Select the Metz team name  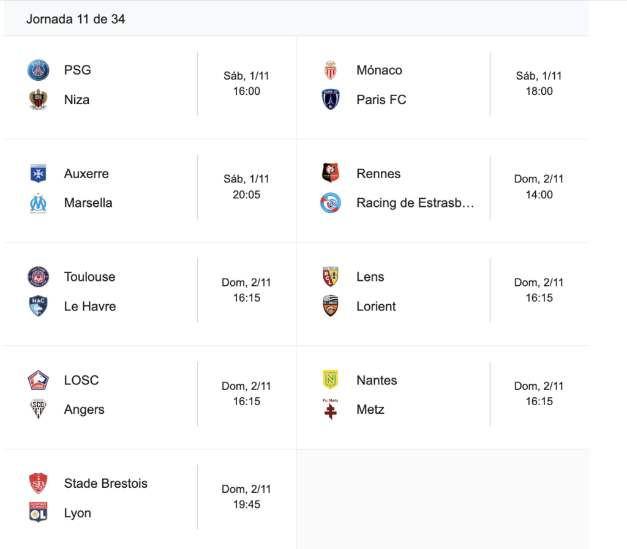(x=370, y=410)
